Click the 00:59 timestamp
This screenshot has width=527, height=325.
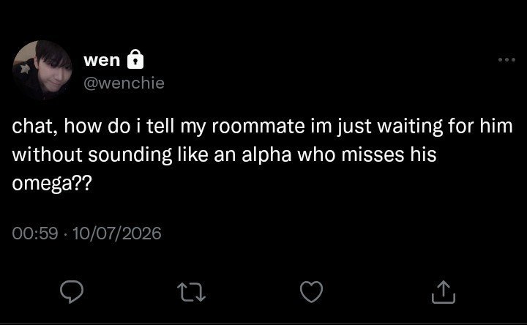point(35,234)
